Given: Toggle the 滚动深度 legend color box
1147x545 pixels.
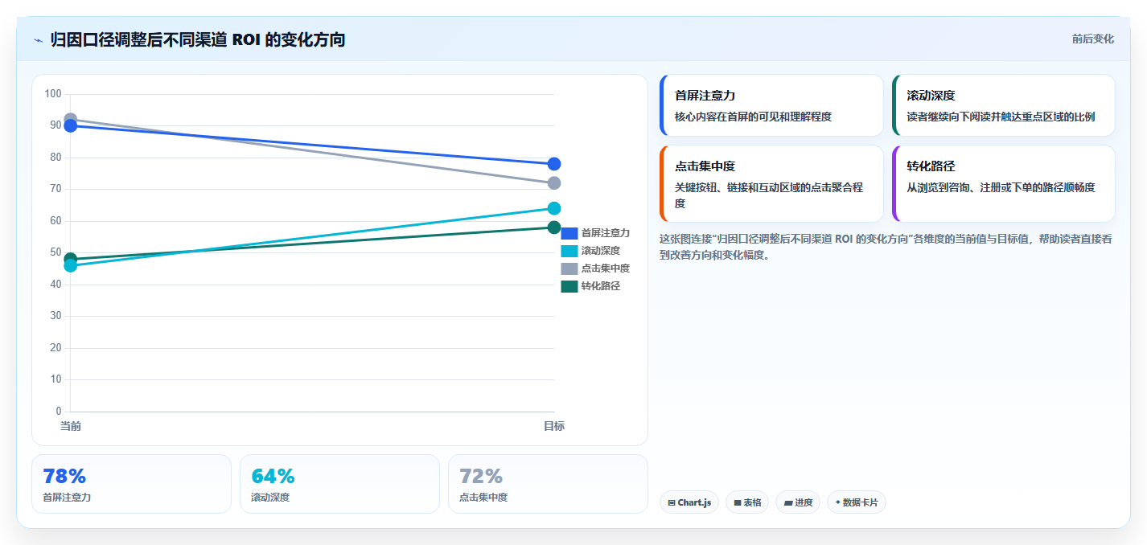Looking at the screenshot, I should (x=569, y=251).
